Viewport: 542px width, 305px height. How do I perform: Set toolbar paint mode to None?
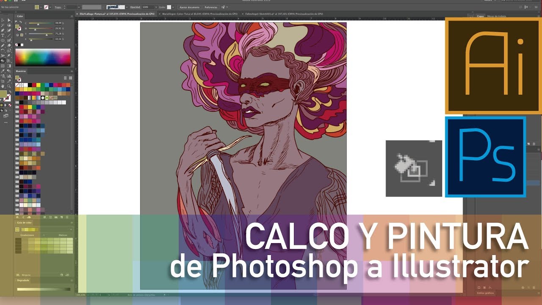pyautogui.click(x=10, y=105)
